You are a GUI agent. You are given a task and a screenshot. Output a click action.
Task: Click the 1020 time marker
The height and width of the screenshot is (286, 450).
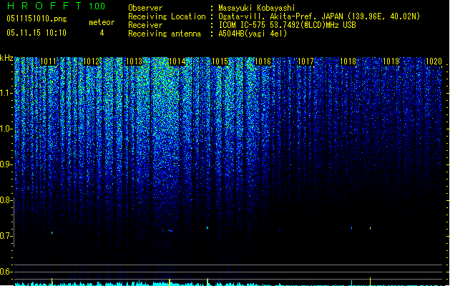(434, 61)
